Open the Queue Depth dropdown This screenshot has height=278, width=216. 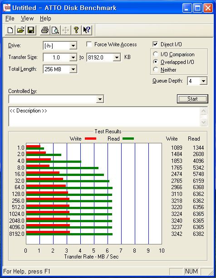[x=203, y=81]
